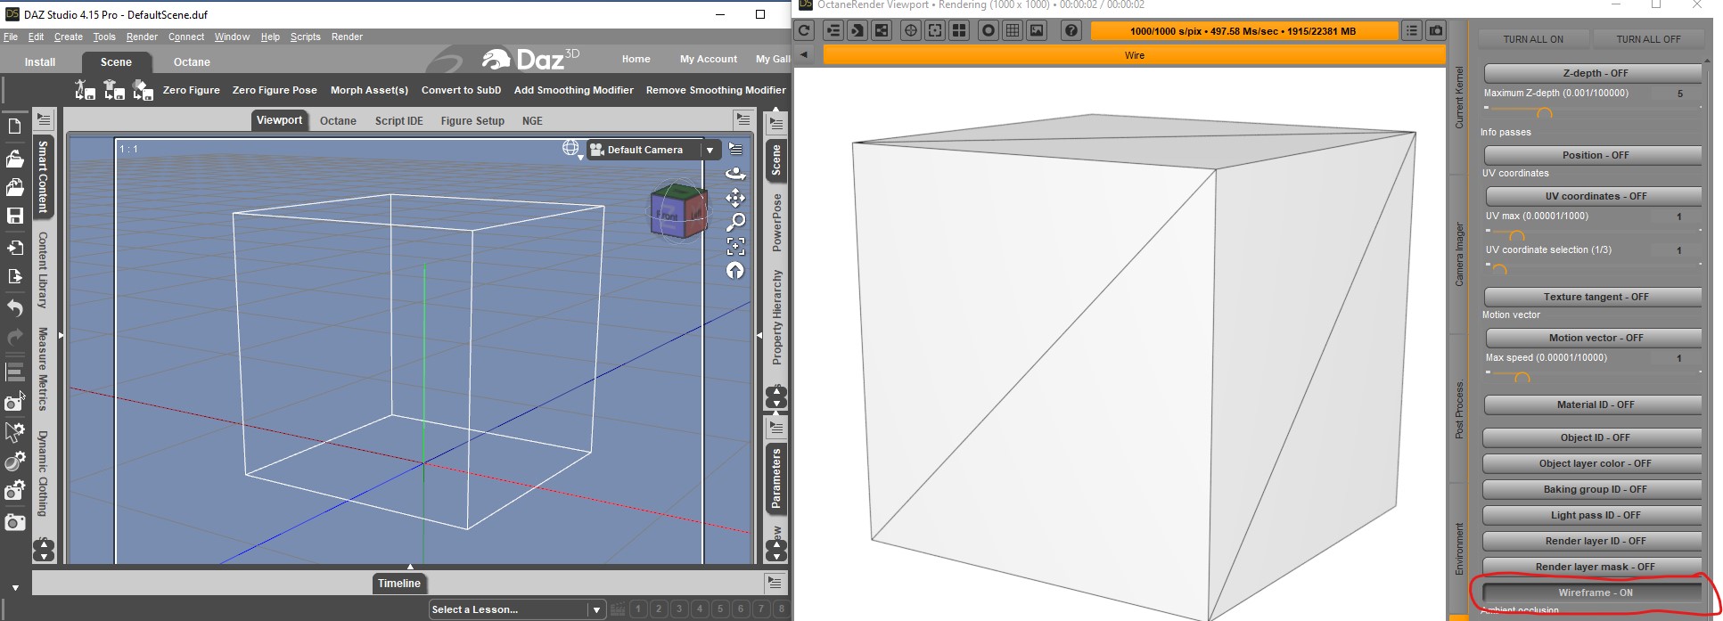Toggle Material ID pass

(1595, 404)
